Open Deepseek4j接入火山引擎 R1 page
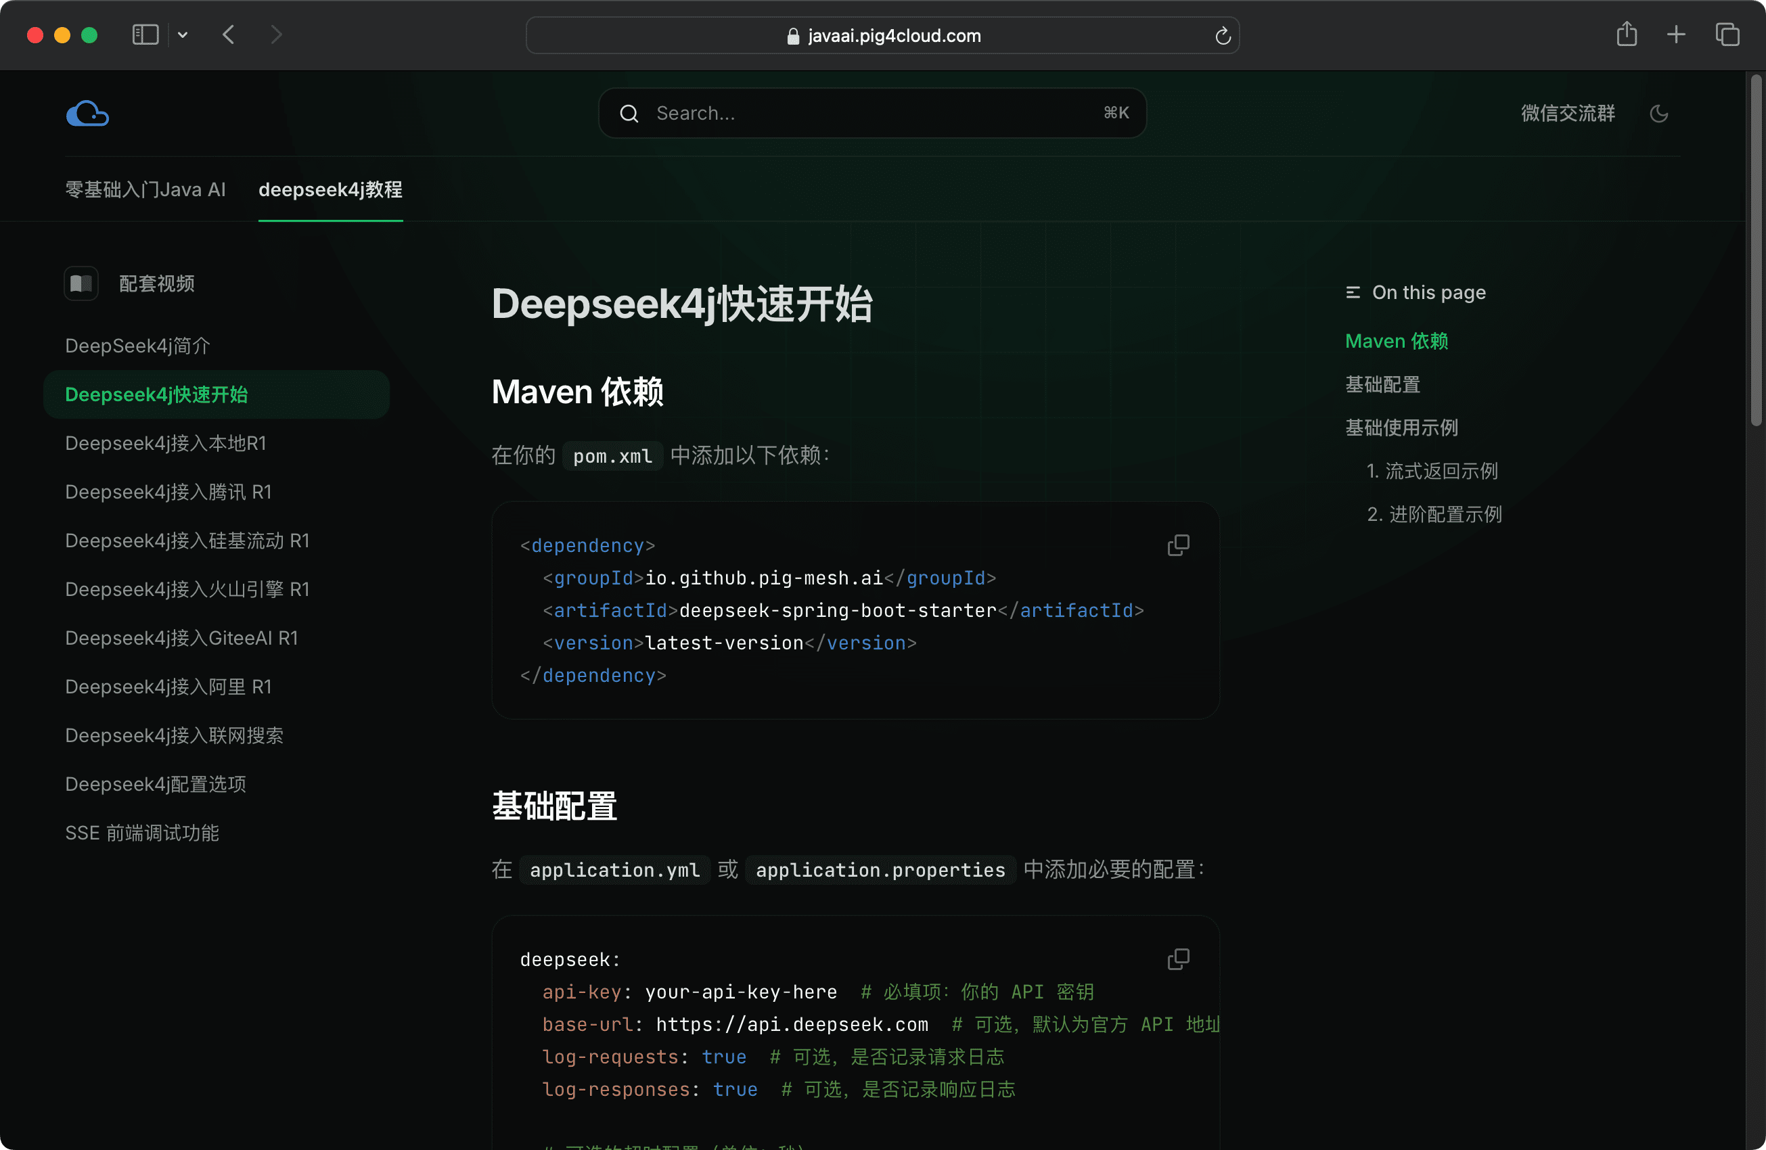 click(187, 590)
